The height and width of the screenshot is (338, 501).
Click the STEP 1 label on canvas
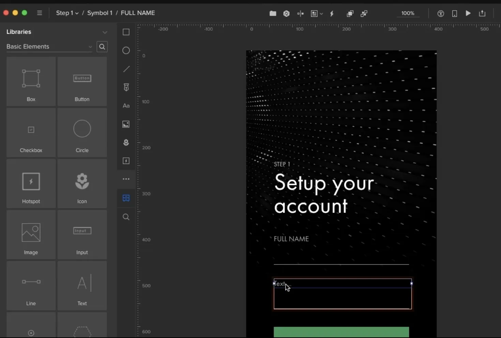[x=282, y=164]
